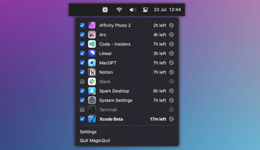This screenshot has width=260, height=150.
Task: Open the MagicQuit menu bar icon
Action: 105,10
